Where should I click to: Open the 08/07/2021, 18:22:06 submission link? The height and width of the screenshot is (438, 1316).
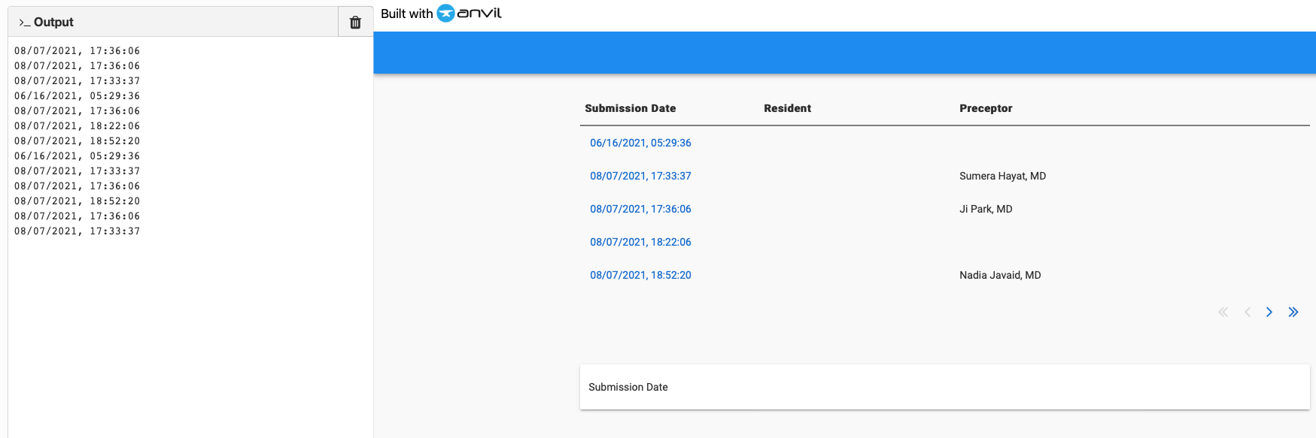tap(640, 242)
